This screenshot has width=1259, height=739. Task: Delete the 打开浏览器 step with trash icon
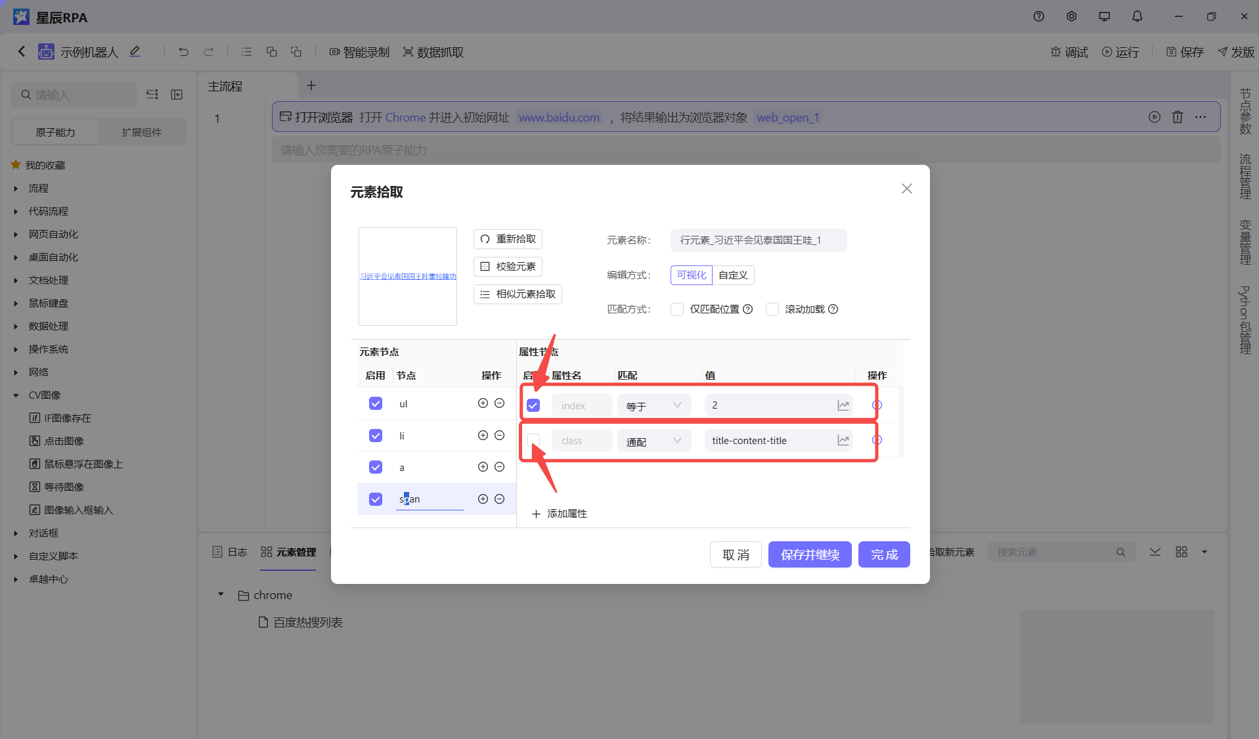[x=1177, y=117]
